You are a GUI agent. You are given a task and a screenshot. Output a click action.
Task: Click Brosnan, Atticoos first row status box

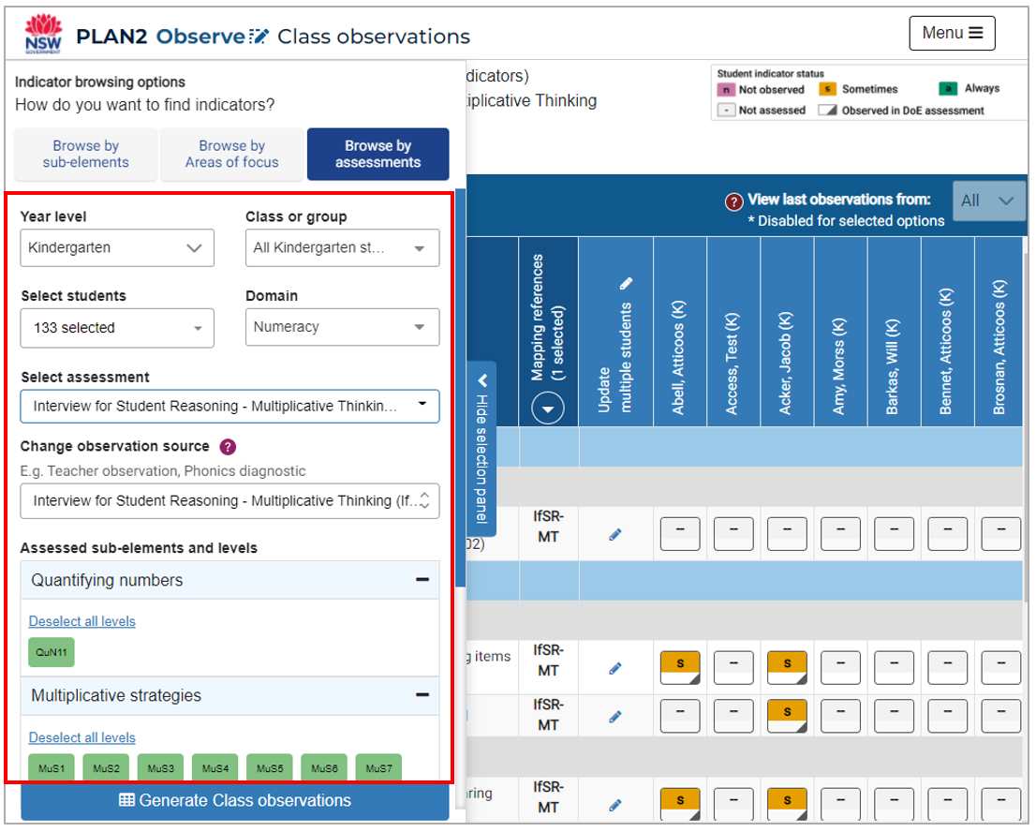pos(1001,534)
